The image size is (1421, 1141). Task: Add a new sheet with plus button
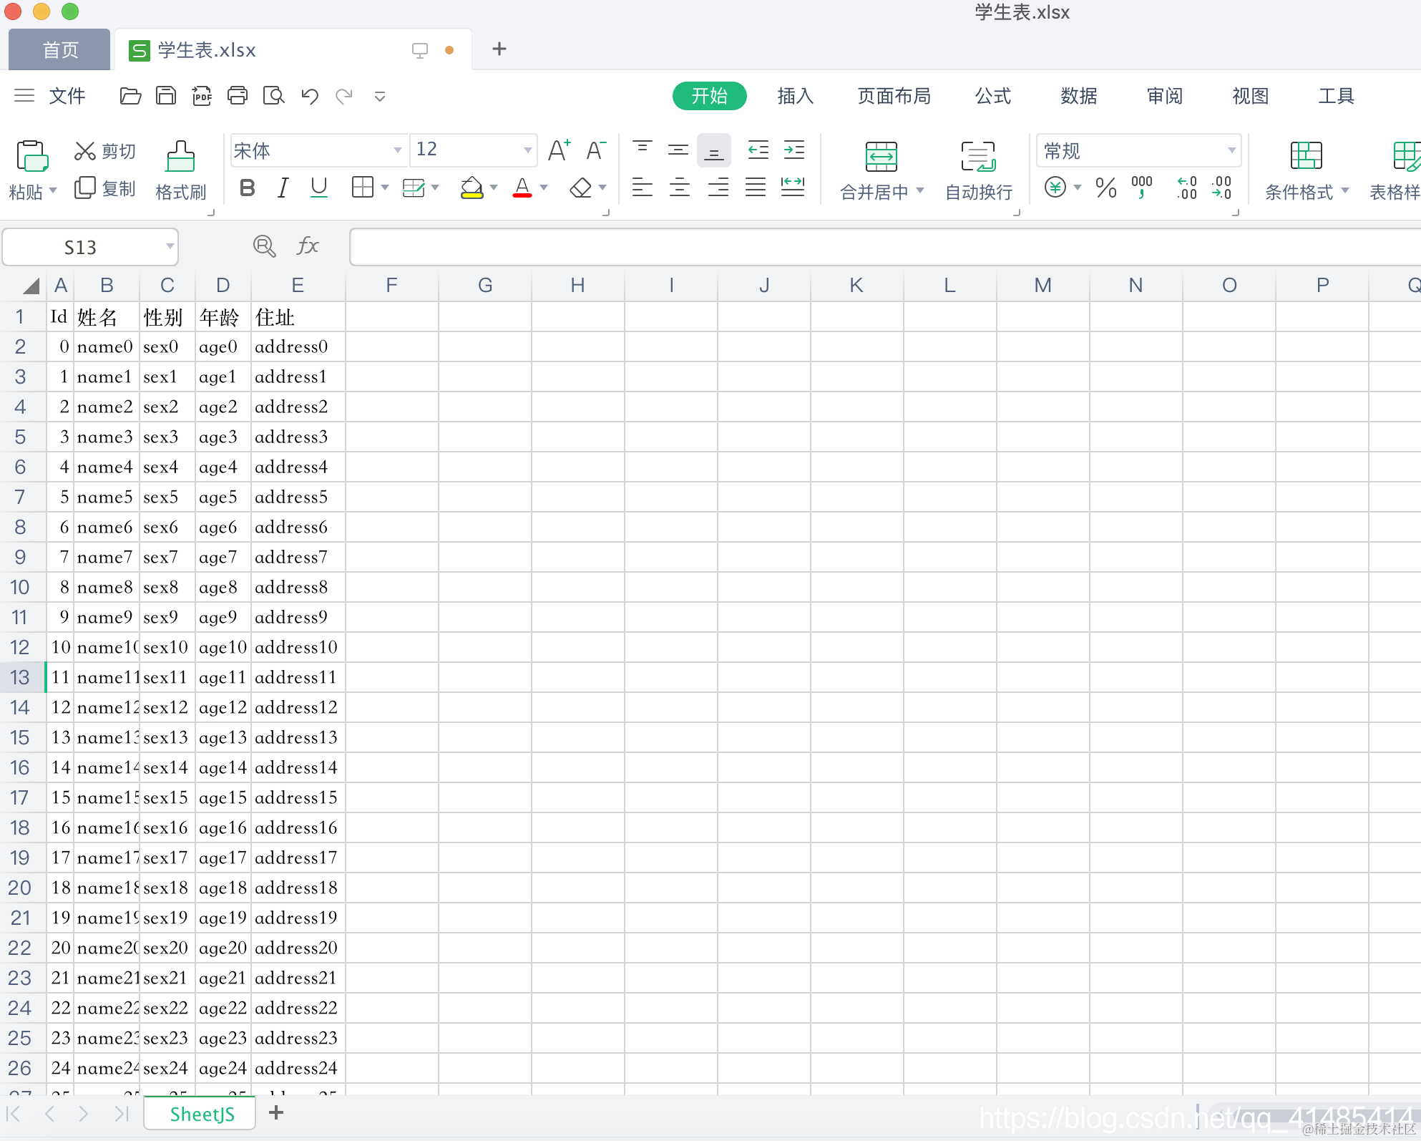[x=276, y=1113]
